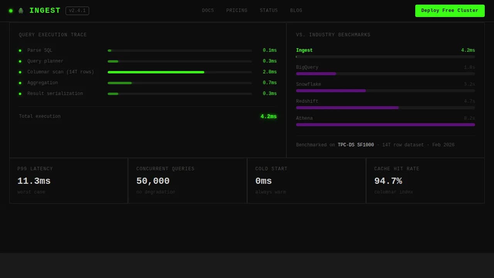This screenshot has width=494, height=278.
Task: Open the STATUS nav link
Action: (x=269, y=11)
